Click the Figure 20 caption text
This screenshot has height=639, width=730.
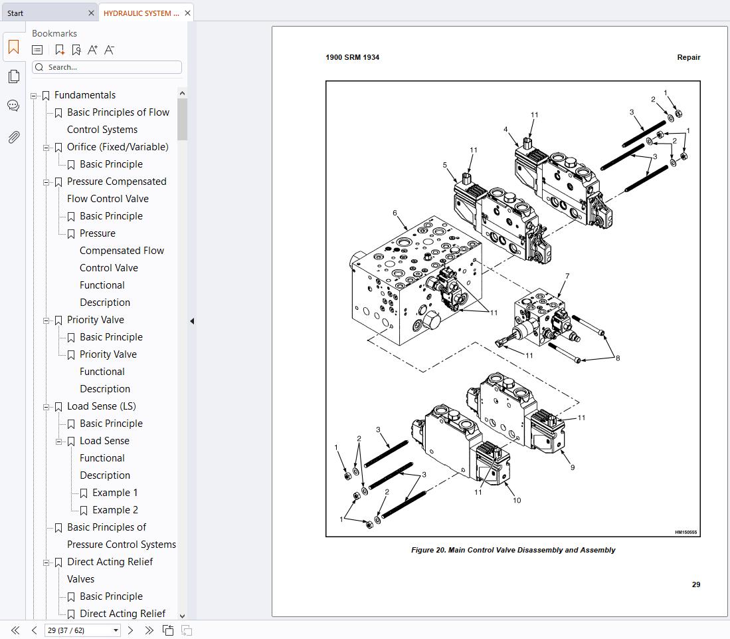pos(513,550)
